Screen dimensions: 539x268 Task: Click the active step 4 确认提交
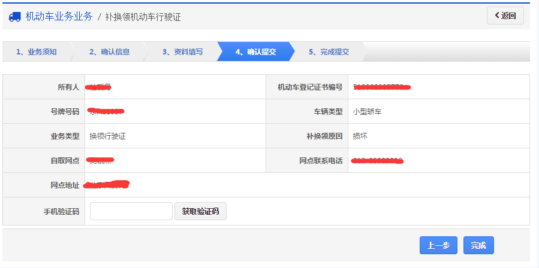pos(255,51)
